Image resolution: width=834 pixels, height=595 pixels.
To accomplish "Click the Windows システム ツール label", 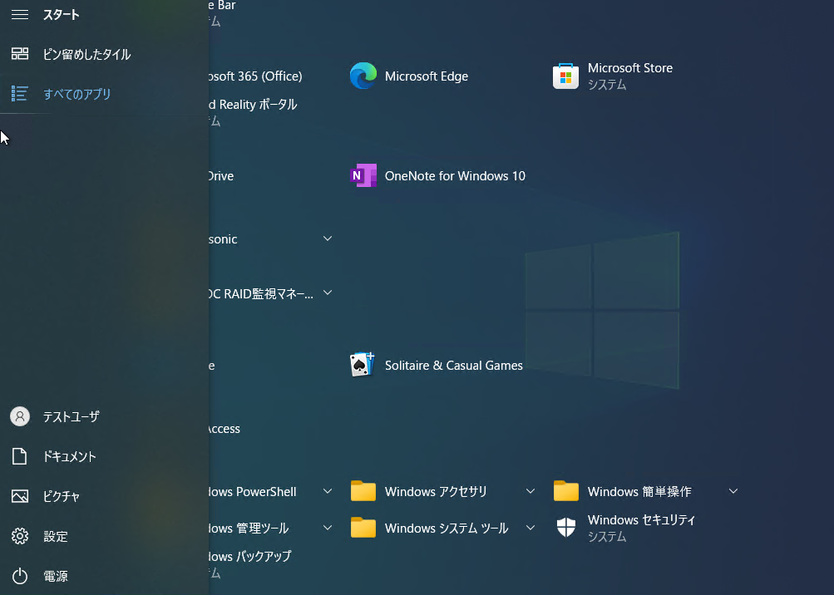I will [447, 528].
